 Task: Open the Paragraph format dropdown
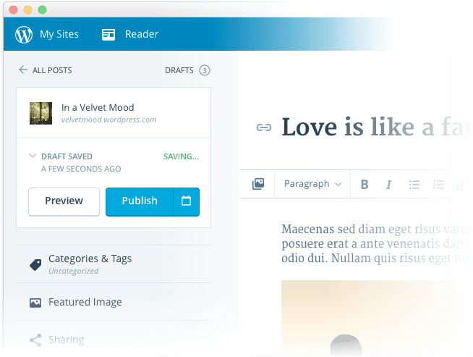coord(312,184)
